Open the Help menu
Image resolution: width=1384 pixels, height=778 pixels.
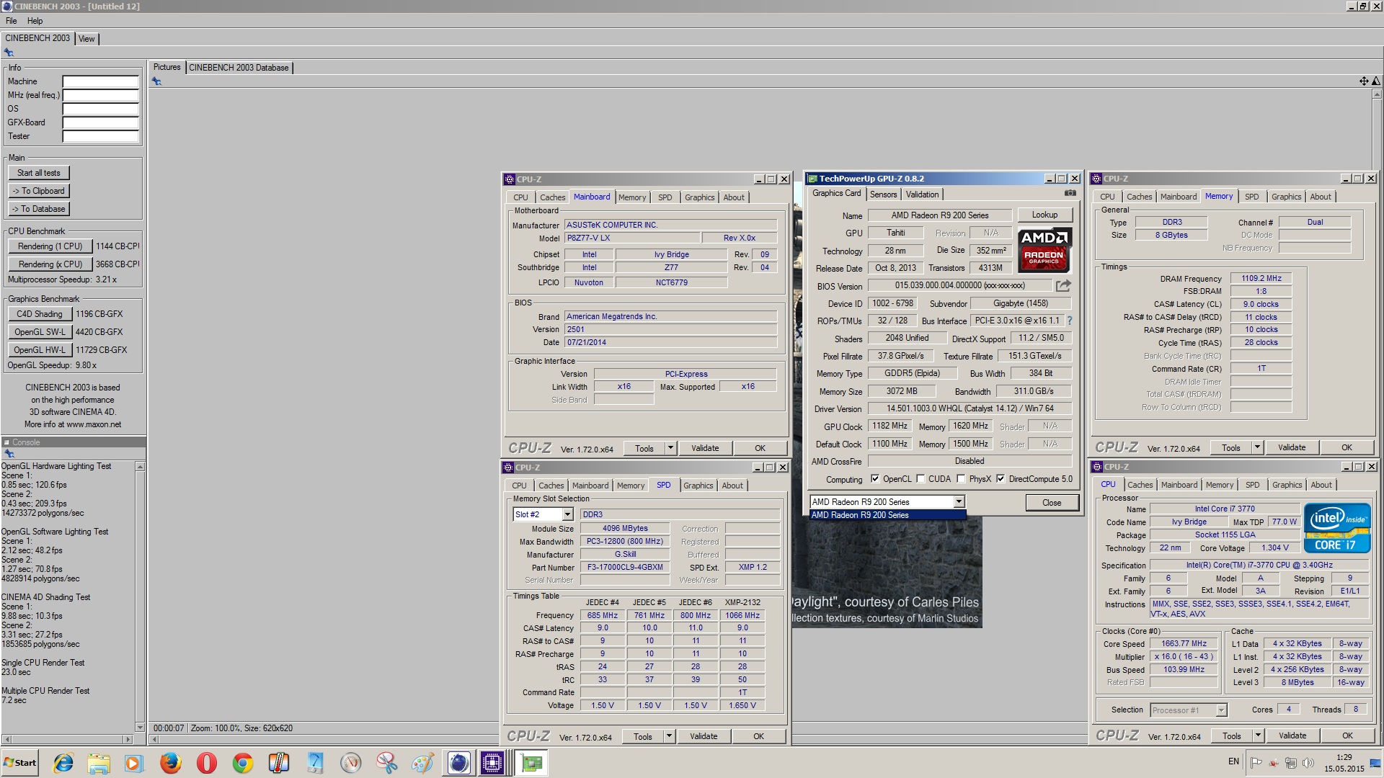(x=35, y=21)
